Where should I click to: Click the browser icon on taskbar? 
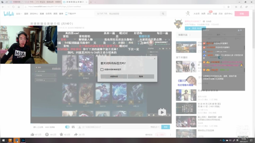pyautogui.click(x=17, y=140)
